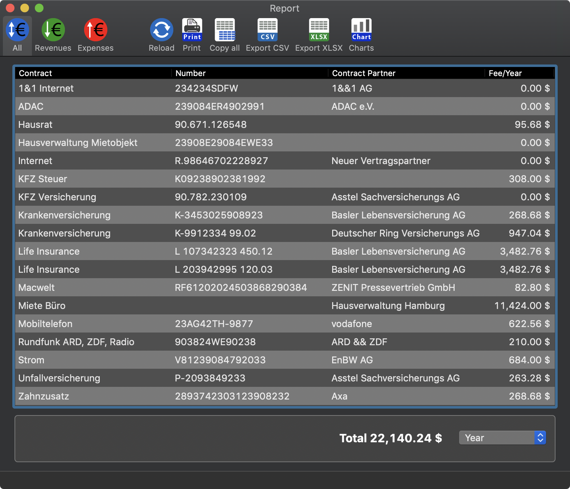Click number P-2093849233
Screen dimensions: 570x489
click(x=210, y=378)
